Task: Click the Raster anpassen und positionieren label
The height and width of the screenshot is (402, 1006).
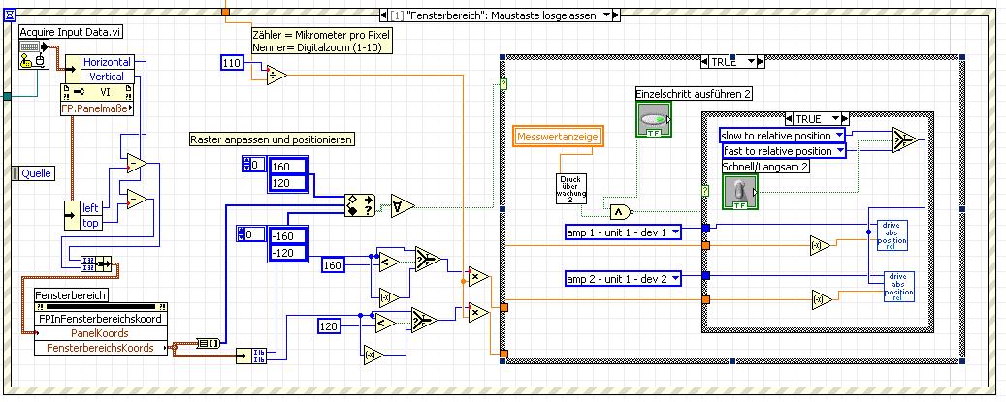Action: pyautogui.click(x=272, y=139)
